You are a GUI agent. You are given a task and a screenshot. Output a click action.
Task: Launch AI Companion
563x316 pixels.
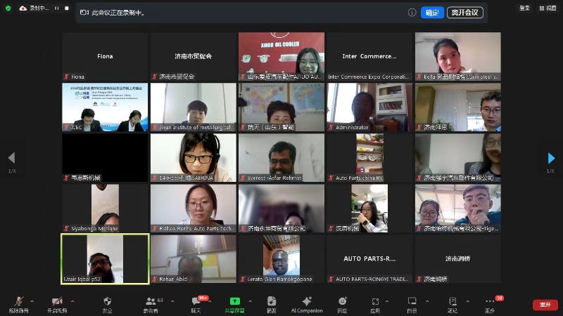point(306,303)
